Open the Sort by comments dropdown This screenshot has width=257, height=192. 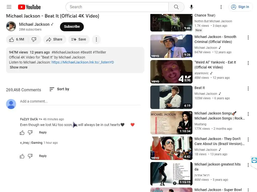[59, 89]
